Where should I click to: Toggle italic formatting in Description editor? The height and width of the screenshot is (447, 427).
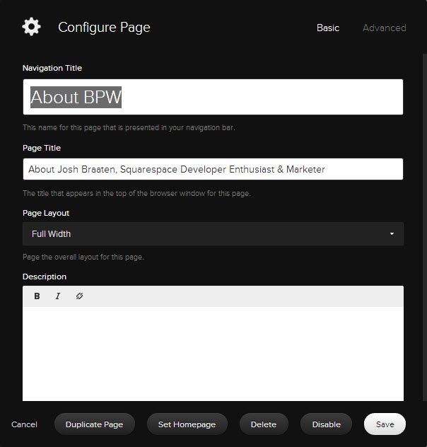58,296
